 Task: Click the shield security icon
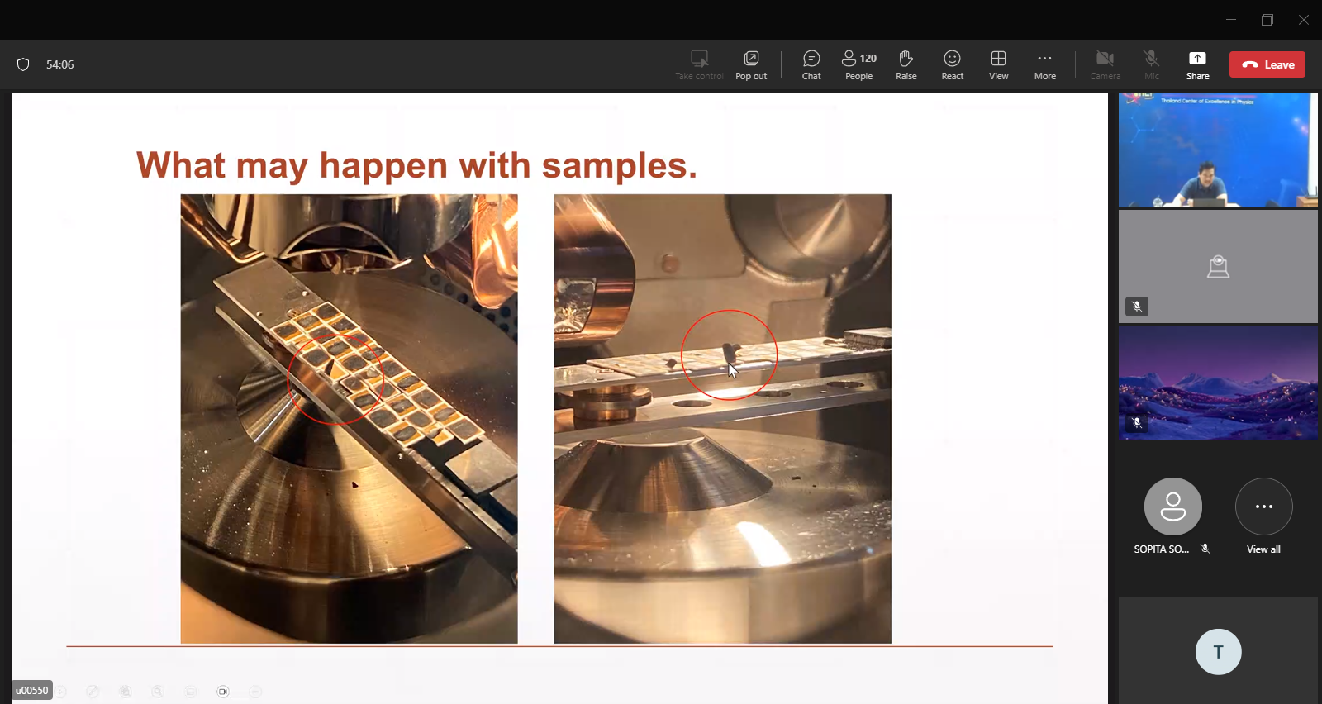pos(23,64)
